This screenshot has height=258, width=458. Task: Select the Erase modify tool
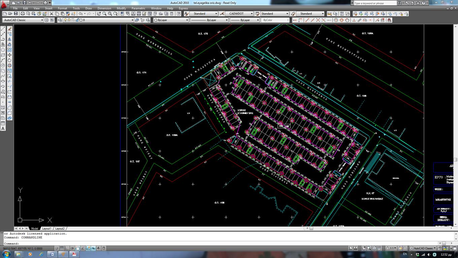click(9, 29)
